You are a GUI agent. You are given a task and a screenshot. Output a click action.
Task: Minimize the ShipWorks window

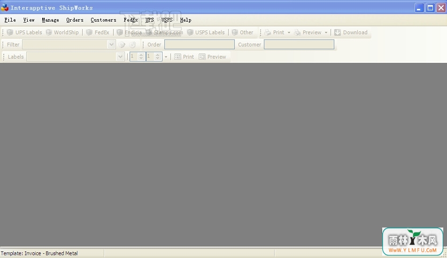pos(419,8)
